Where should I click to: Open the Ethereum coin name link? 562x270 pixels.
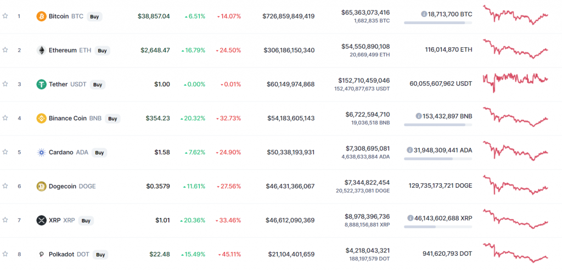click(x=63, y=50)
